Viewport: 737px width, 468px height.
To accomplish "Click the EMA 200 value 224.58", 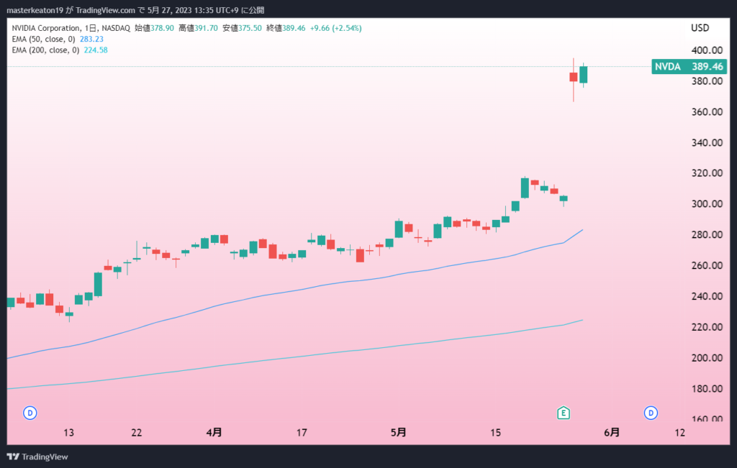I will point(96,50).
